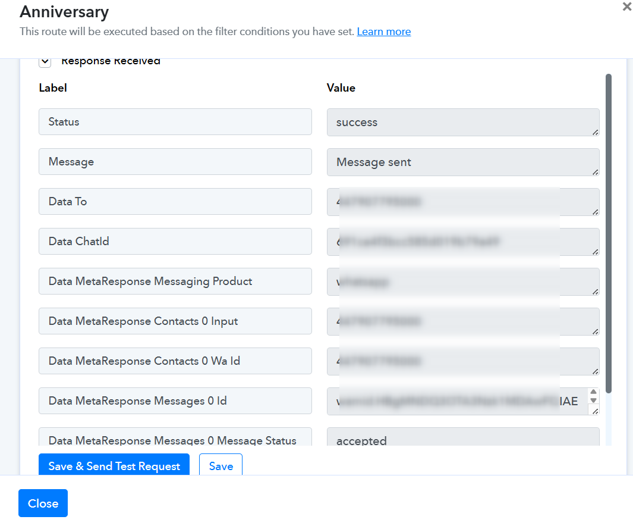
Task: Select the Contacts 0 Wa Id label field
Action: 175,361
